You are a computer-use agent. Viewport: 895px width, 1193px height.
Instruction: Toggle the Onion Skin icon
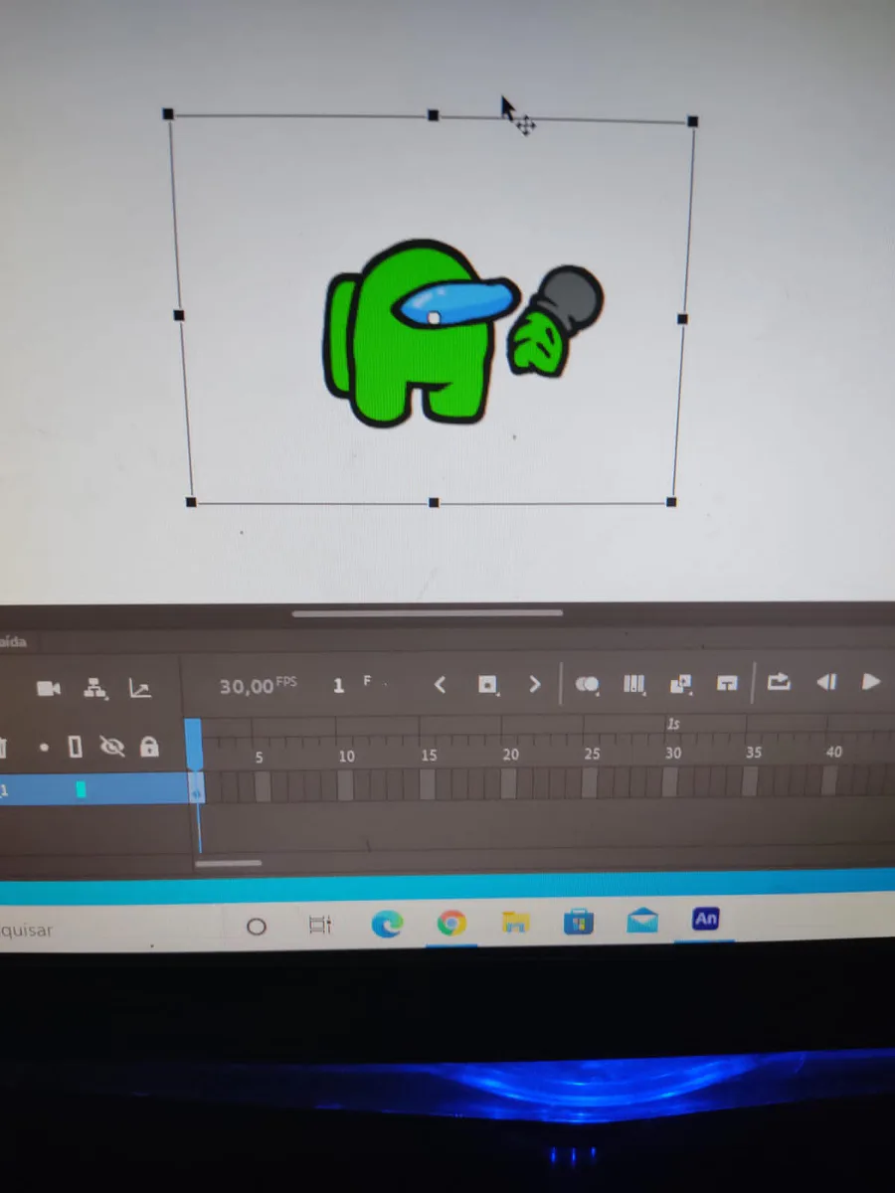pos(588,684)
